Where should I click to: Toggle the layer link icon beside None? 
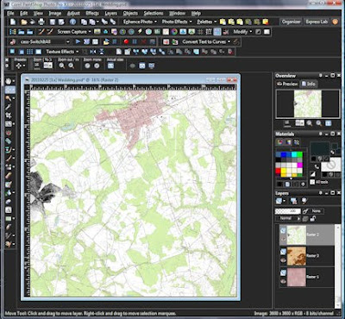coord(305,211)
